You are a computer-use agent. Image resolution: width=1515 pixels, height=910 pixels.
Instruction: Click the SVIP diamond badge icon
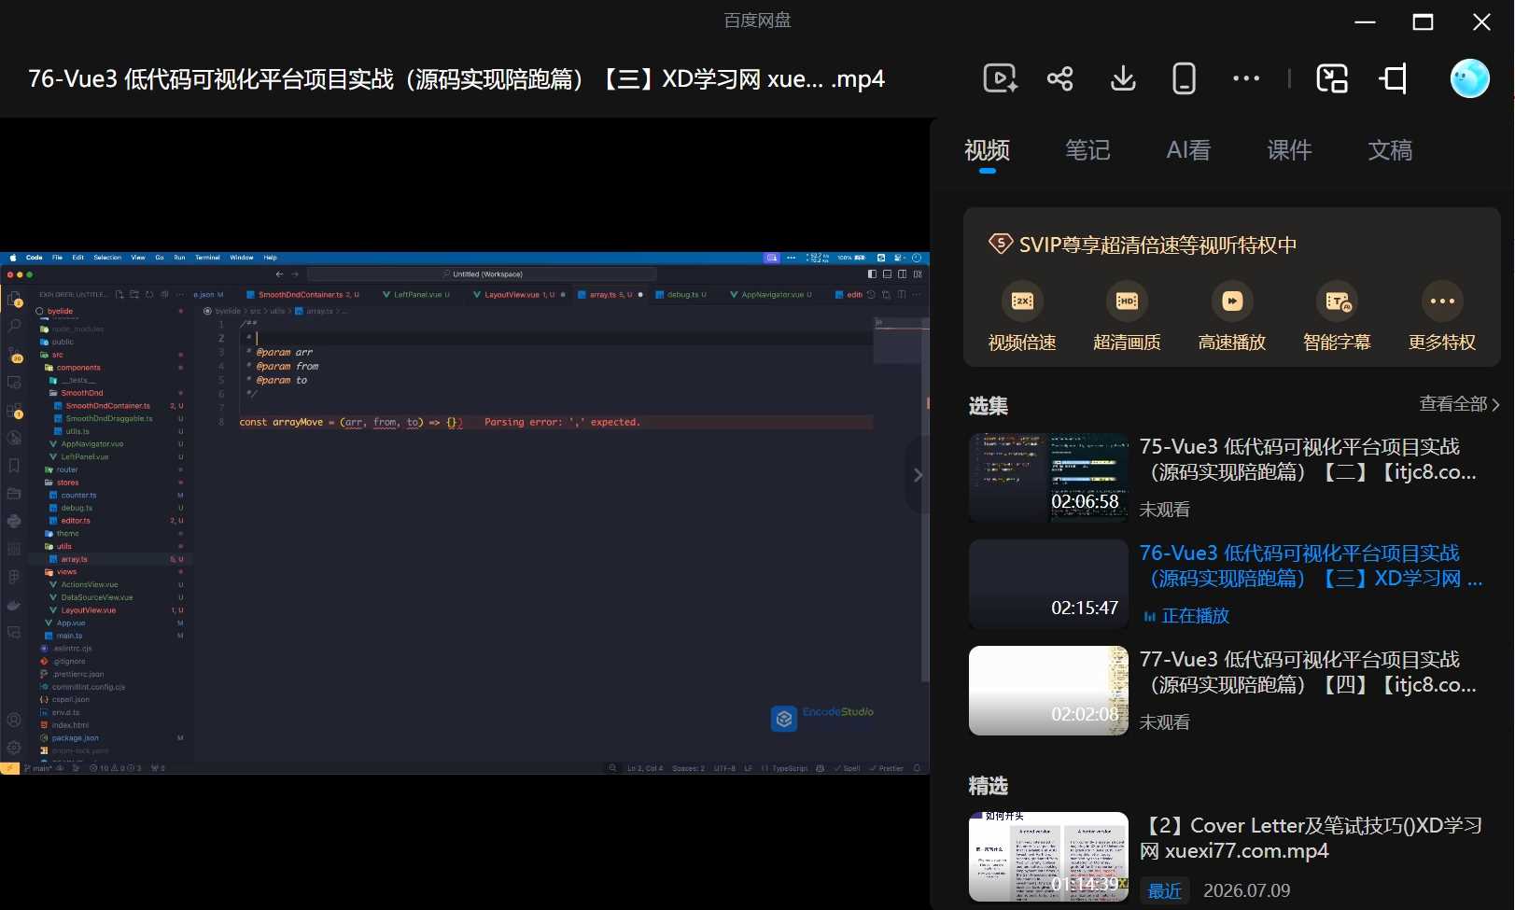coord(1000,245)
